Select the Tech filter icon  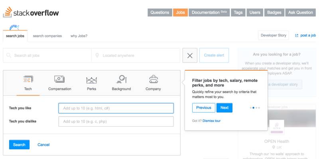(28, 79)
